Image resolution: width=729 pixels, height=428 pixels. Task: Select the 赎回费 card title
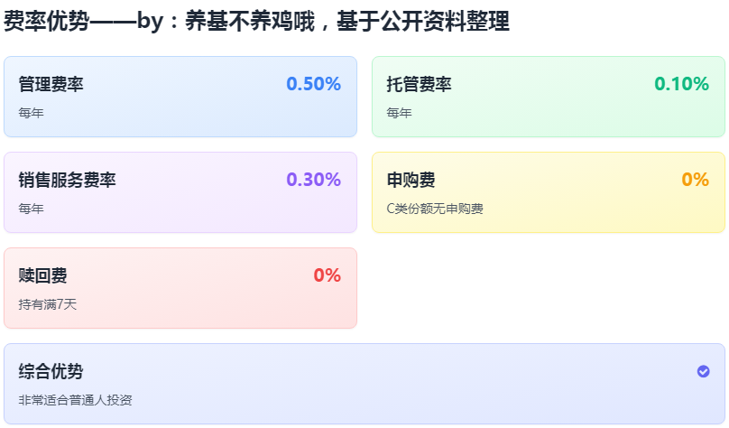(x=42, y=275)
